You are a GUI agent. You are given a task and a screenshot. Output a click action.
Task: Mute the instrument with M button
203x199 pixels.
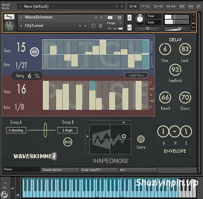tap(129, 28)
